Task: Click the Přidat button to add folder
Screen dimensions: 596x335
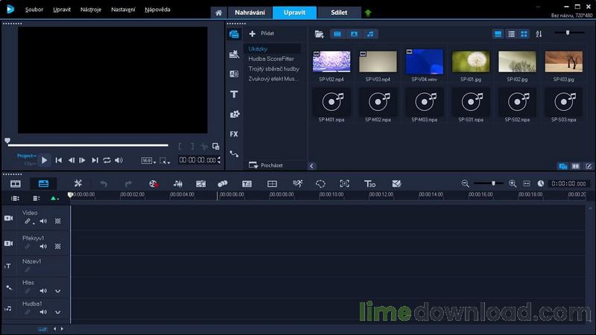Action: (x=261, y=33)
